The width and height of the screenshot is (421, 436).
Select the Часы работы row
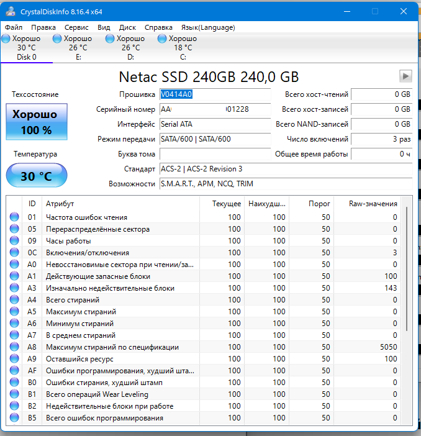pos(203,241)
